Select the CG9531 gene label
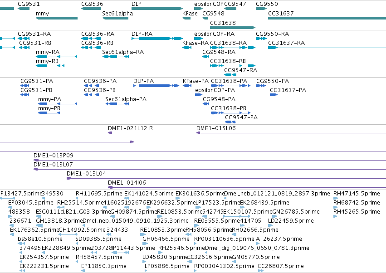 29,4
